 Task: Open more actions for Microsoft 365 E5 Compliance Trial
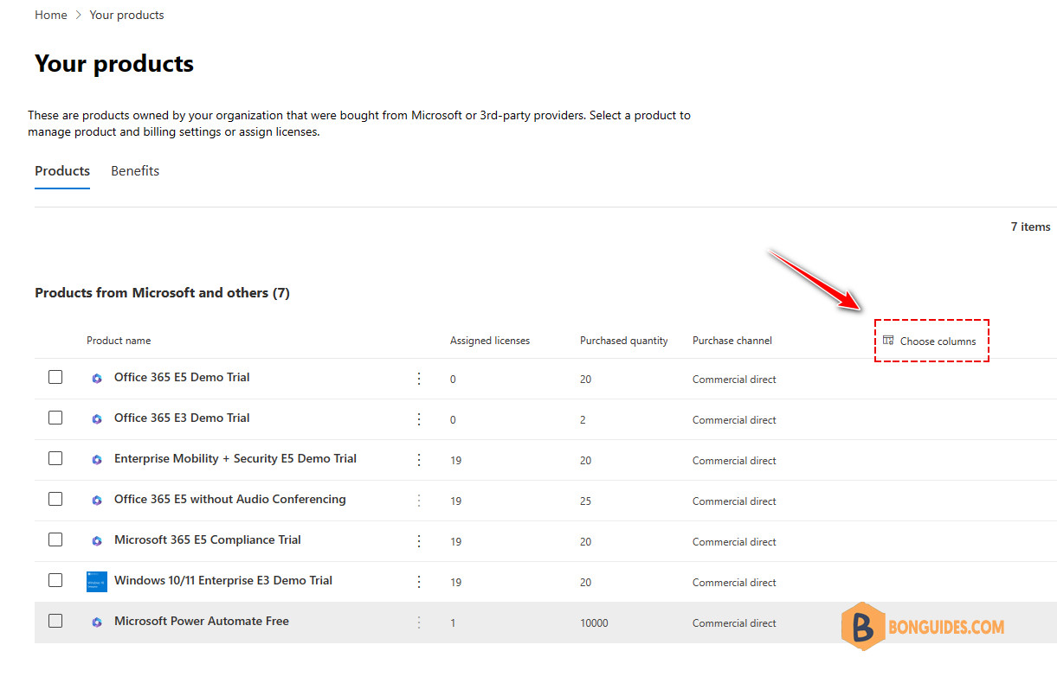(419, 540)
